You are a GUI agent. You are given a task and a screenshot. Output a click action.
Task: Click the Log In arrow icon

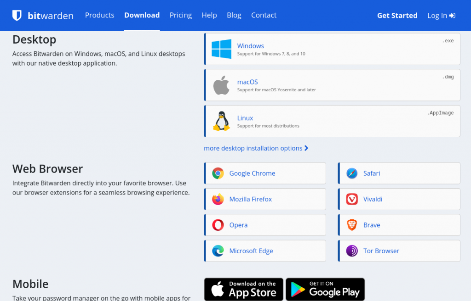click(x=453, y=16)
